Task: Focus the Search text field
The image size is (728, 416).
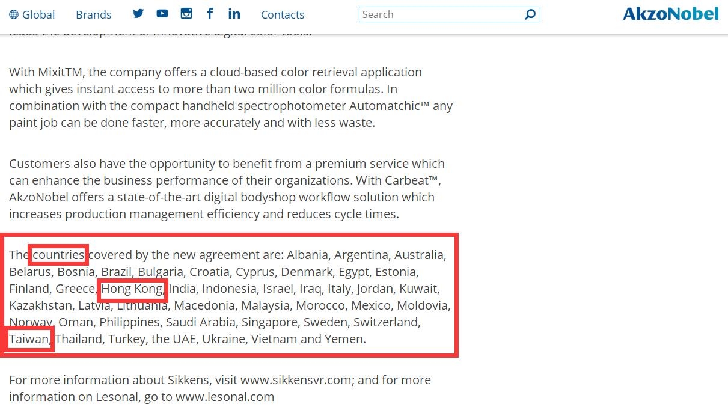Action: [x=441, y=14]
